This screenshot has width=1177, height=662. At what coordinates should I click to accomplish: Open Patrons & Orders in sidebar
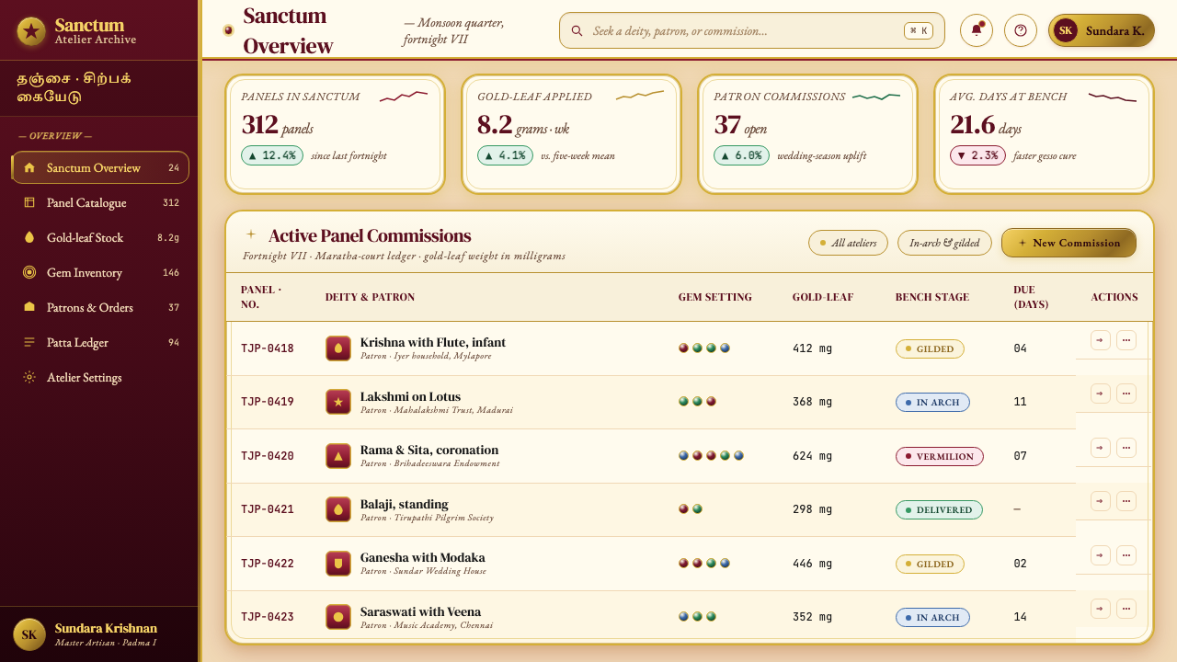pos(100,307)
